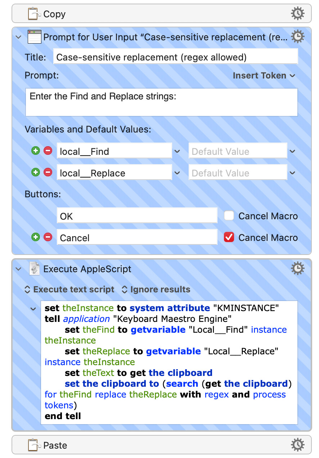Open default value dropdown for local__Replace

click(x=292, y=173)
